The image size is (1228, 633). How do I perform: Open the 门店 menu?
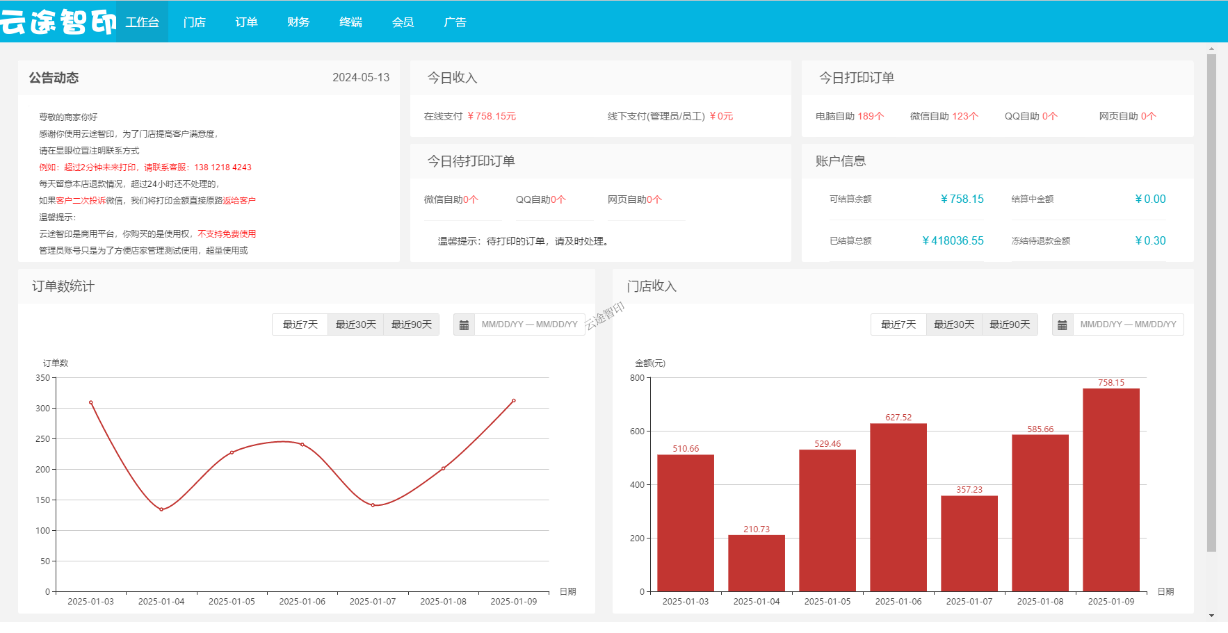(x=195, y=22)
